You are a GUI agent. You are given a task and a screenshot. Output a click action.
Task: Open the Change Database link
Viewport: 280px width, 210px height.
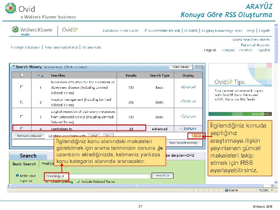[x=26, y=47]
